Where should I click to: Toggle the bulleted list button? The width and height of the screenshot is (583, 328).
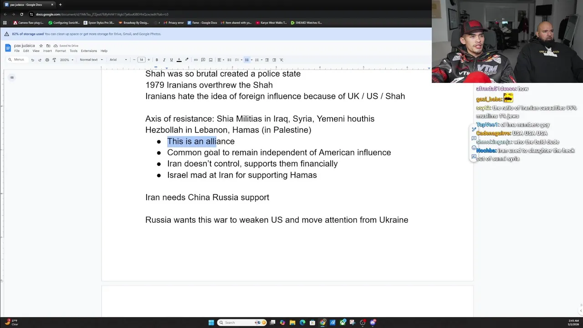click(x=246, y=60)
